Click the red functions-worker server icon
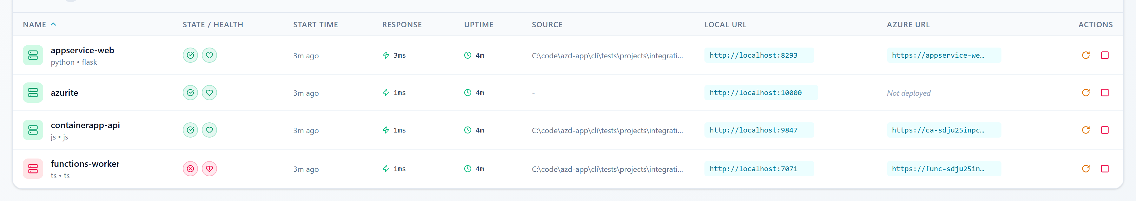 coord(33,169)
